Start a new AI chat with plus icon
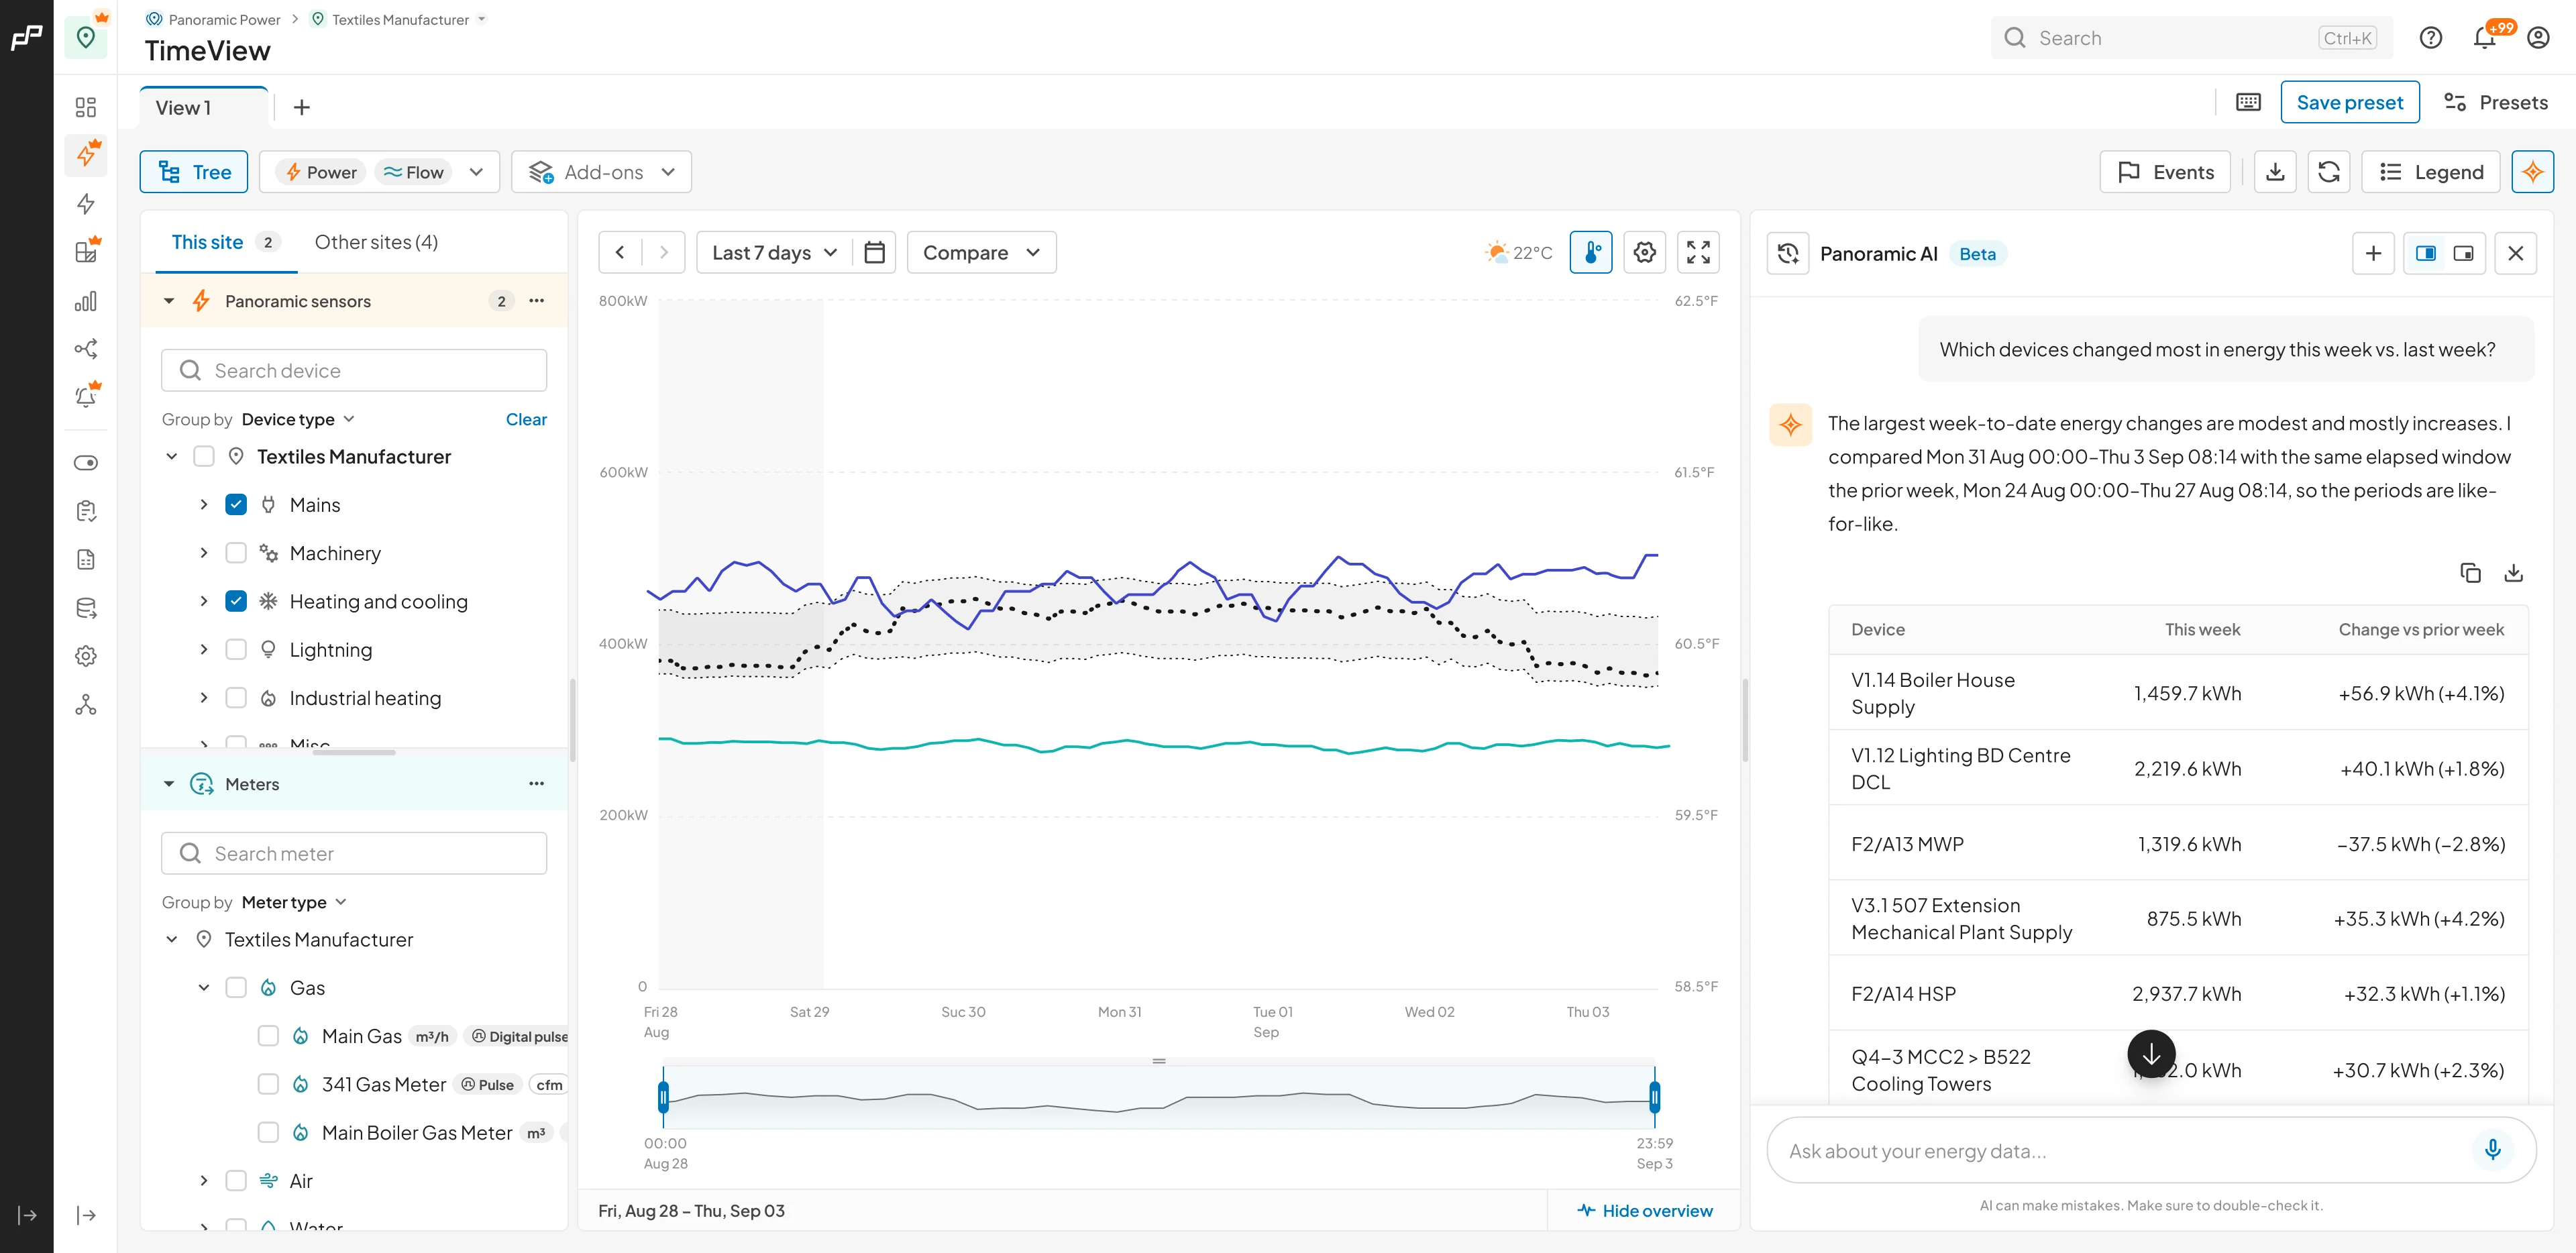The image size is (2576, 1253). click(2373, 254)
